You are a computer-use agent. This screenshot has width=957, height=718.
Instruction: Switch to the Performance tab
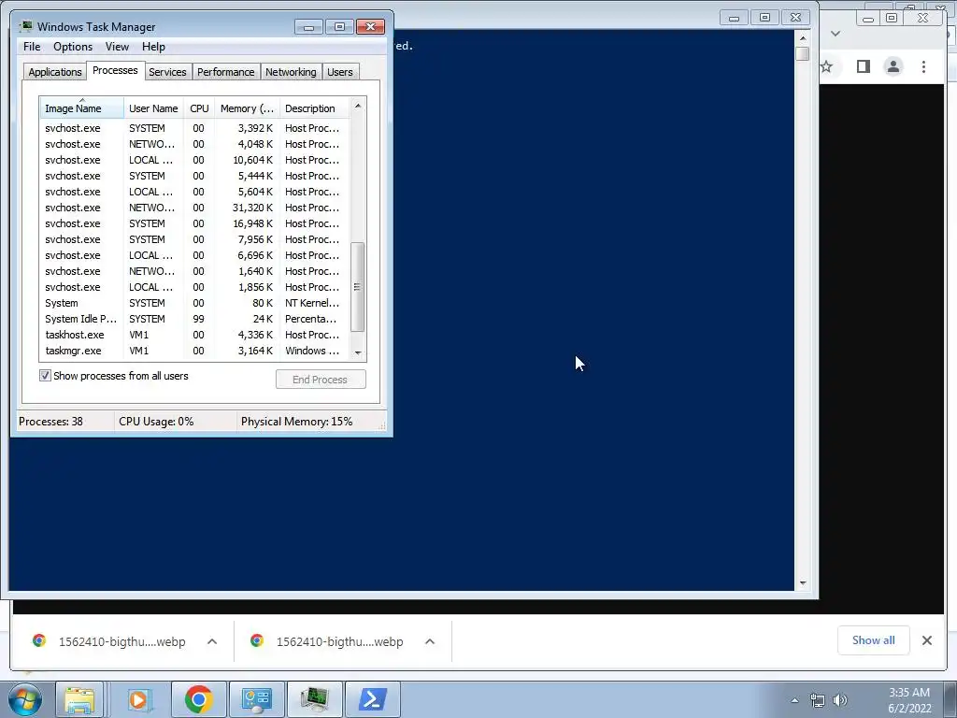click(226, 72)
